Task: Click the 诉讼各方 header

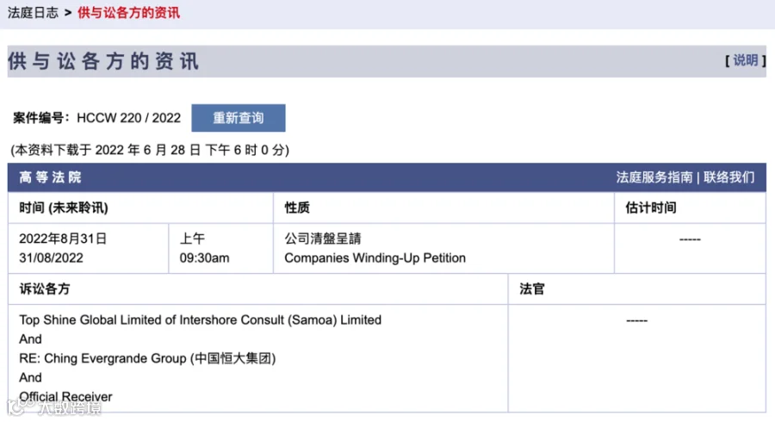Action: tap(45, 289)
